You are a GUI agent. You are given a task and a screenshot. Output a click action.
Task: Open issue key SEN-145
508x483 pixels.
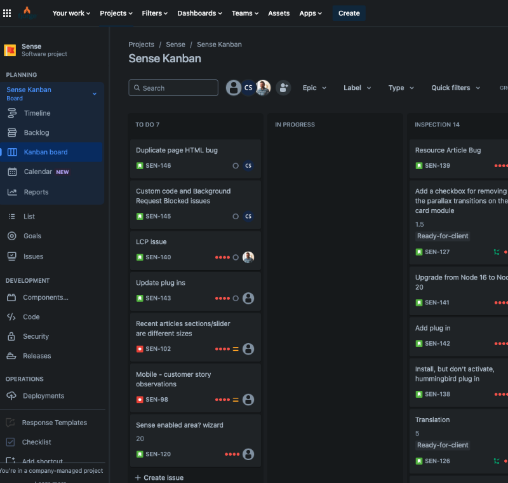[x=158, y=216]
